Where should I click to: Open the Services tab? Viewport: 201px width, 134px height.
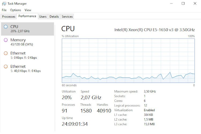[x=67, y=17]
